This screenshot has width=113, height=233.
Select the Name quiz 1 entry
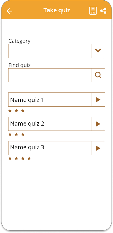(50, 100)
